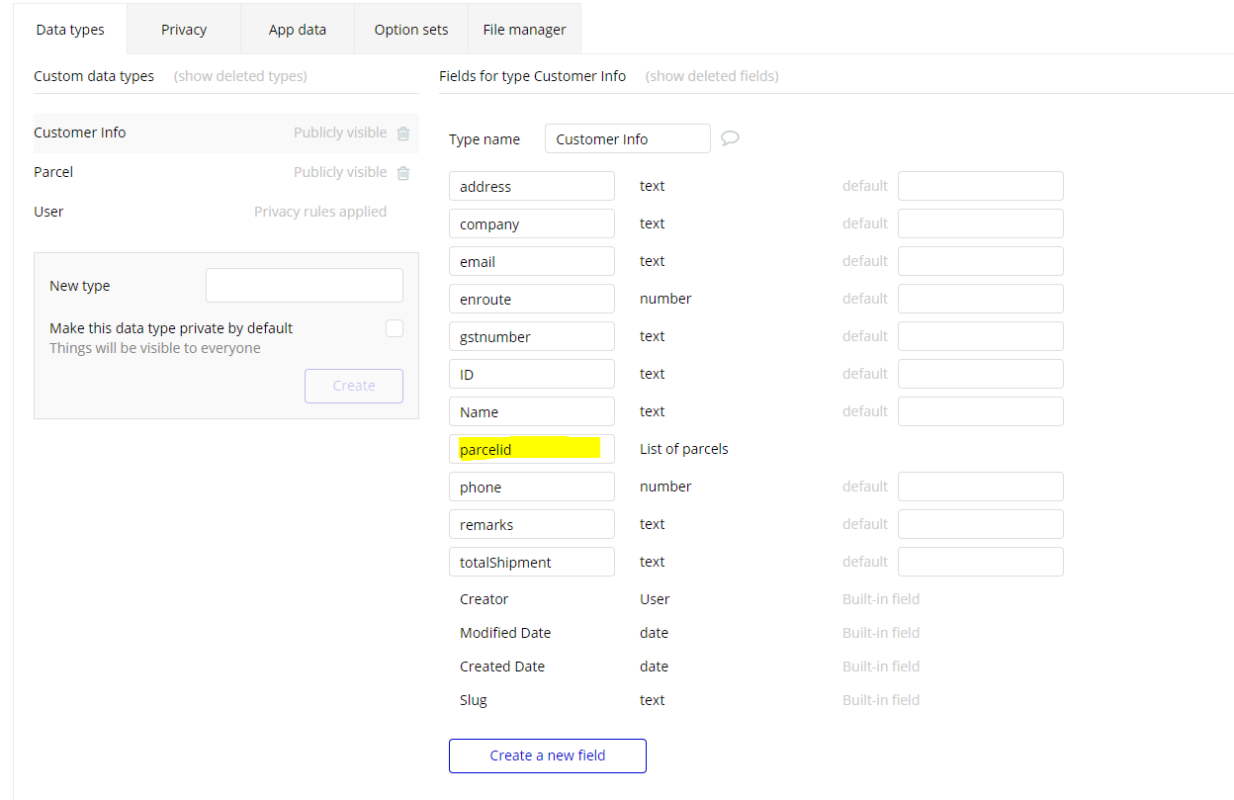Select the Parcel data type

[x=53, y=172]
